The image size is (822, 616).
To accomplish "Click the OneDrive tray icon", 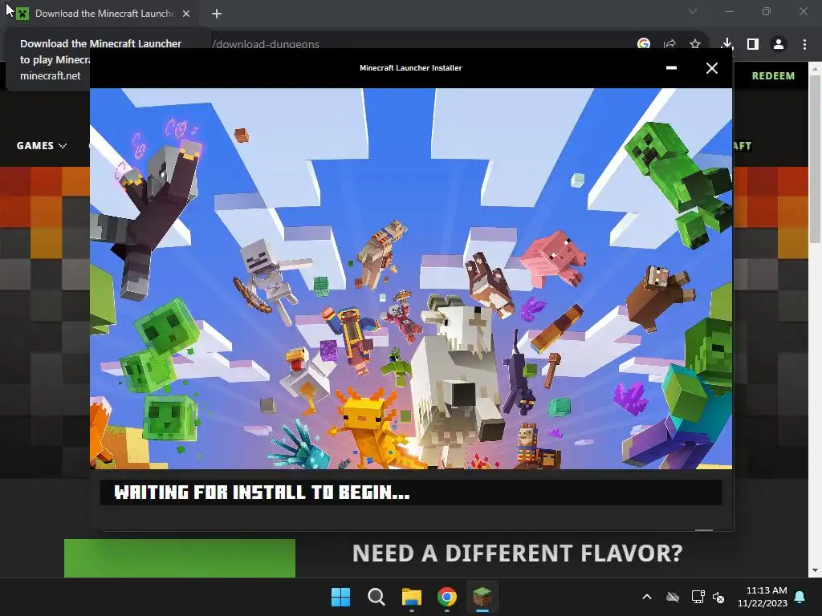I will (x=673, y=597).
